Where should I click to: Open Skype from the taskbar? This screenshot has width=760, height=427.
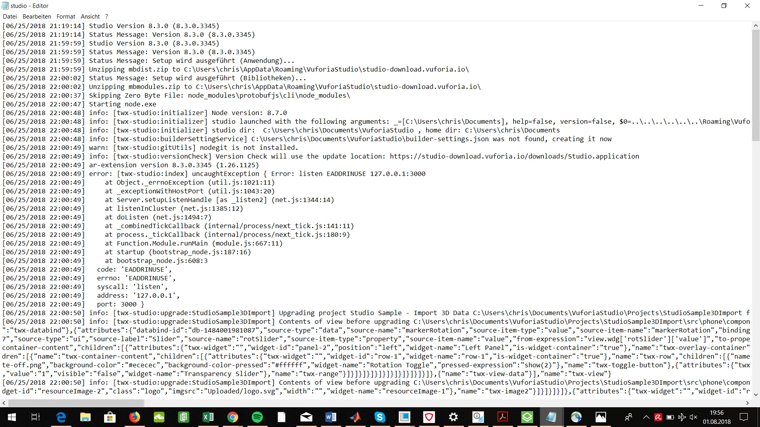pos(380,417)
